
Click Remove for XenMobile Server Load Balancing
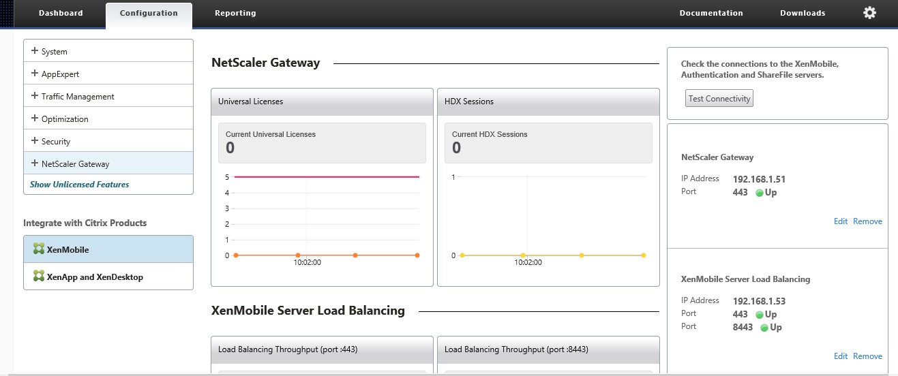click(867, 356)
